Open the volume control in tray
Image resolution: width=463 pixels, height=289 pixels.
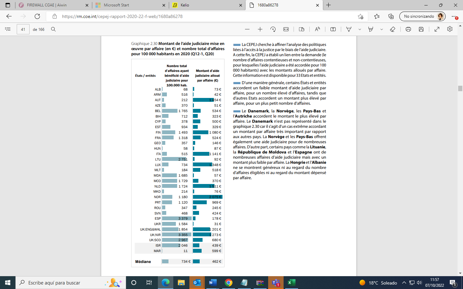tap(419, 283)
